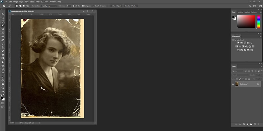The width and height of the screenshot is (263, 131).
Task: Choose Add to selection mode
Action: coord(20,6)
